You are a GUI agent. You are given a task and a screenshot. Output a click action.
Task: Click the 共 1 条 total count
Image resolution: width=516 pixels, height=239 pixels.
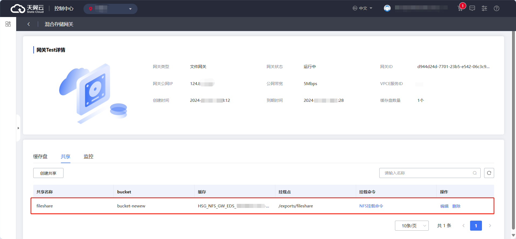coord(444,226)
